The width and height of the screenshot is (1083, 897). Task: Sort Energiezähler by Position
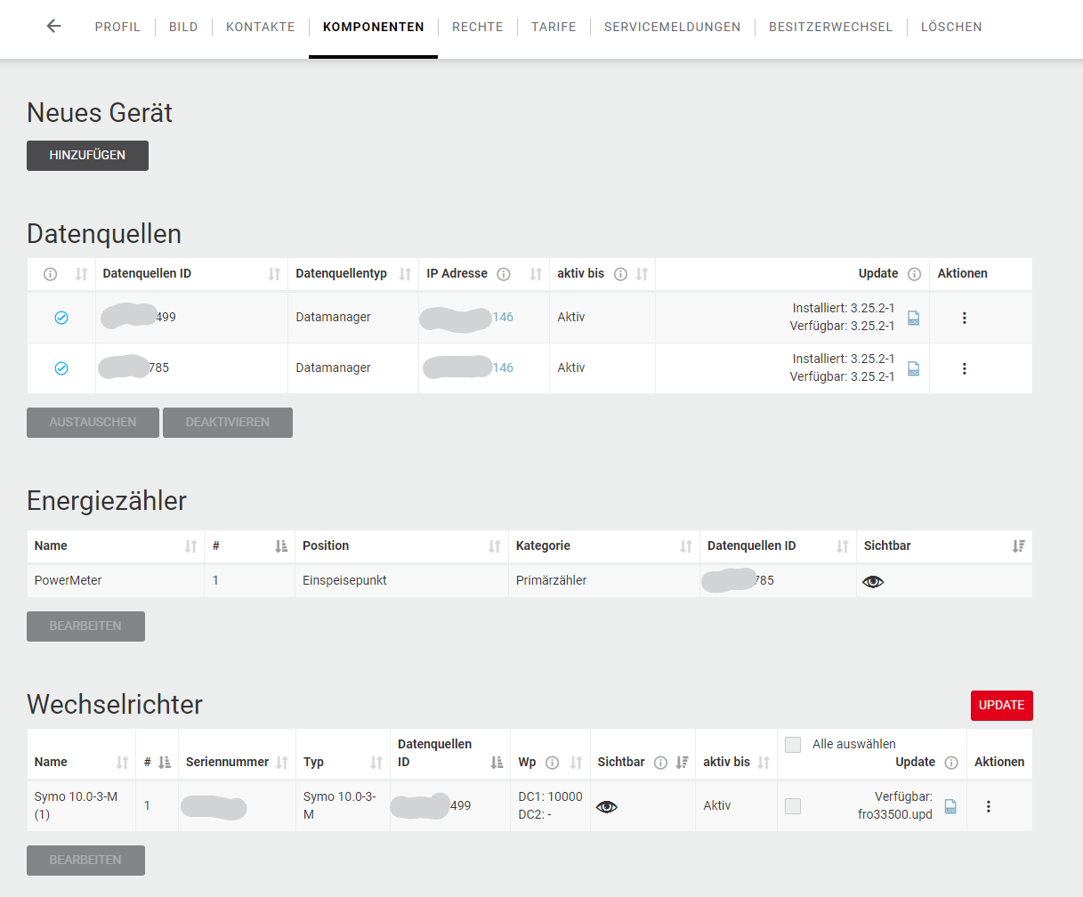point(495,546)
